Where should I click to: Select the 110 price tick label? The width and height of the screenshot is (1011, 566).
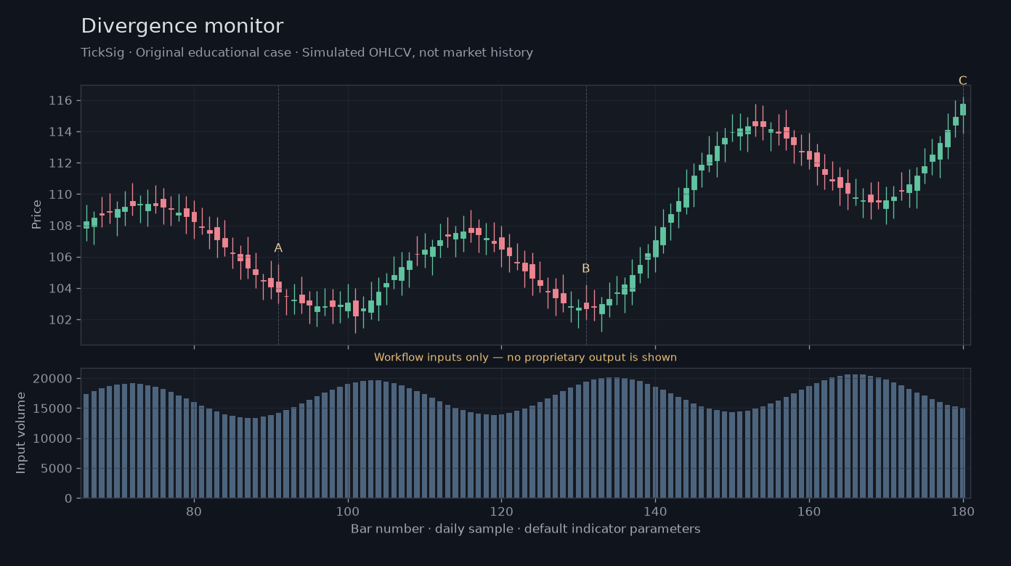pos(61,194)
